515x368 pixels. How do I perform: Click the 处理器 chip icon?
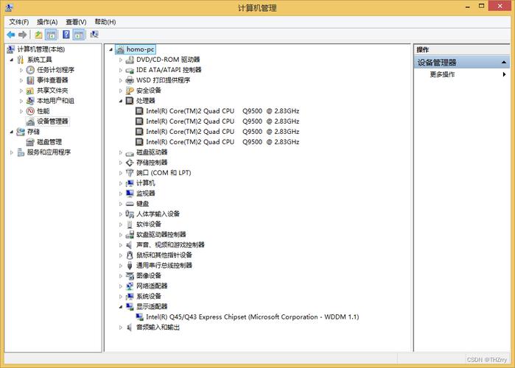(130, 101)
